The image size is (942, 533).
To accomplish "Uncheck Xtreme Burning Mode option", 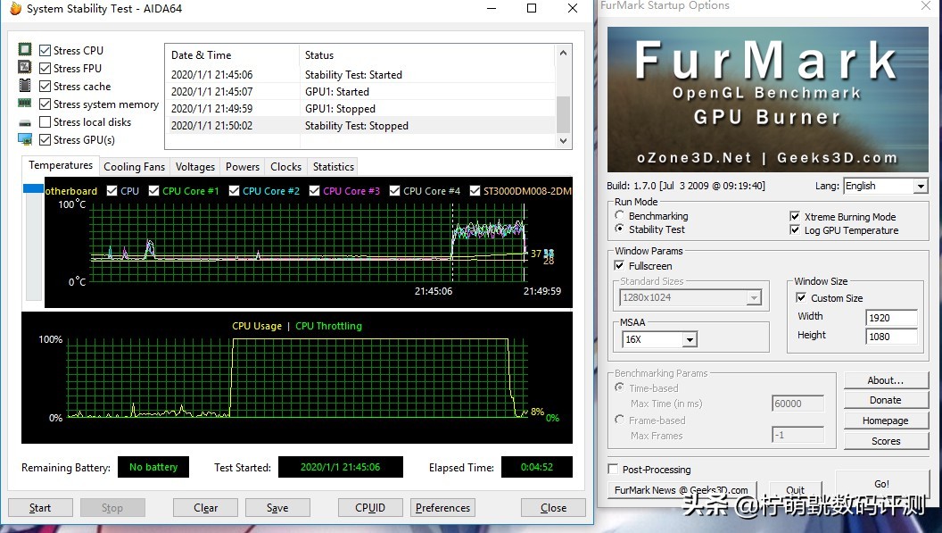I will [x=795, y=217].
